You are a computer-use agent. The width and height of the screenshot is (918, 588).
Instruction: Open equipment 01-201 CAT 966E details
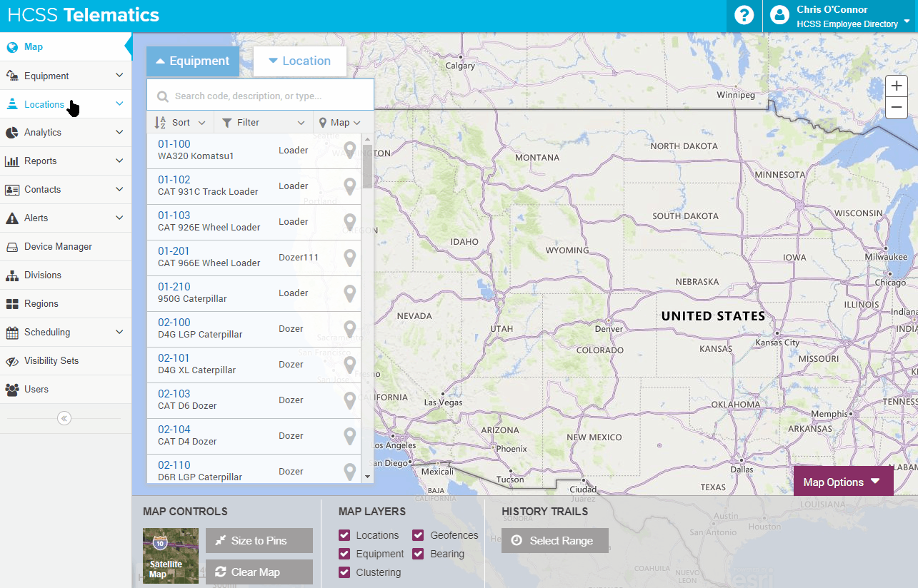174,256
